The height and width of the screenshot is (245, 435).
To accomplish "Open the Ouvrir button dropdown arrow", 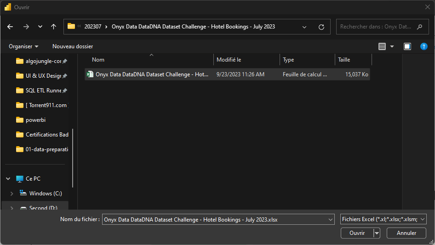I will pos(377,233).
